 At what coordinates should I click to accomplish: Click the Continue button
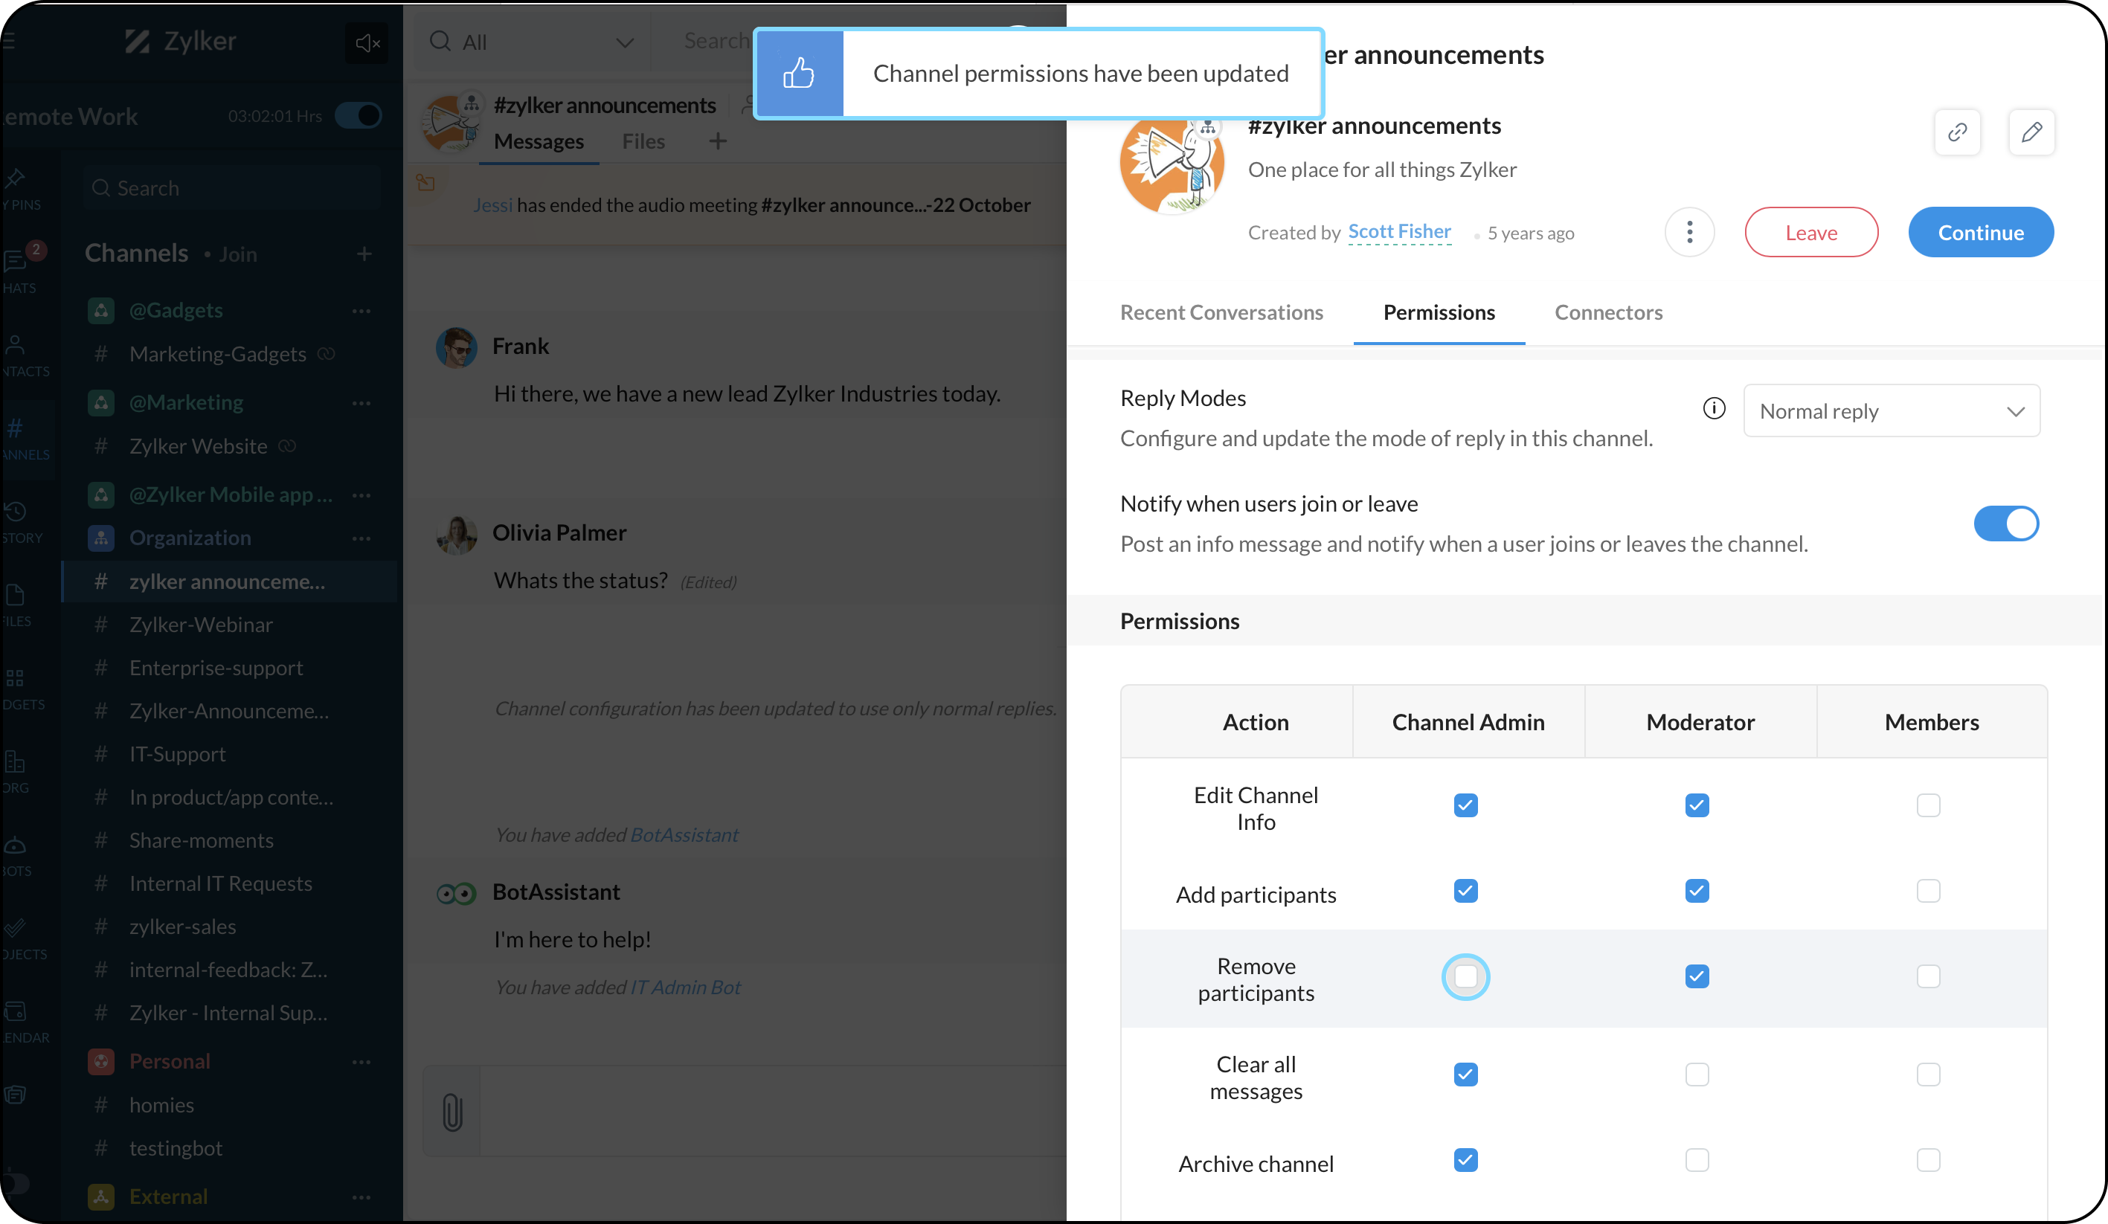(1980, 233)
